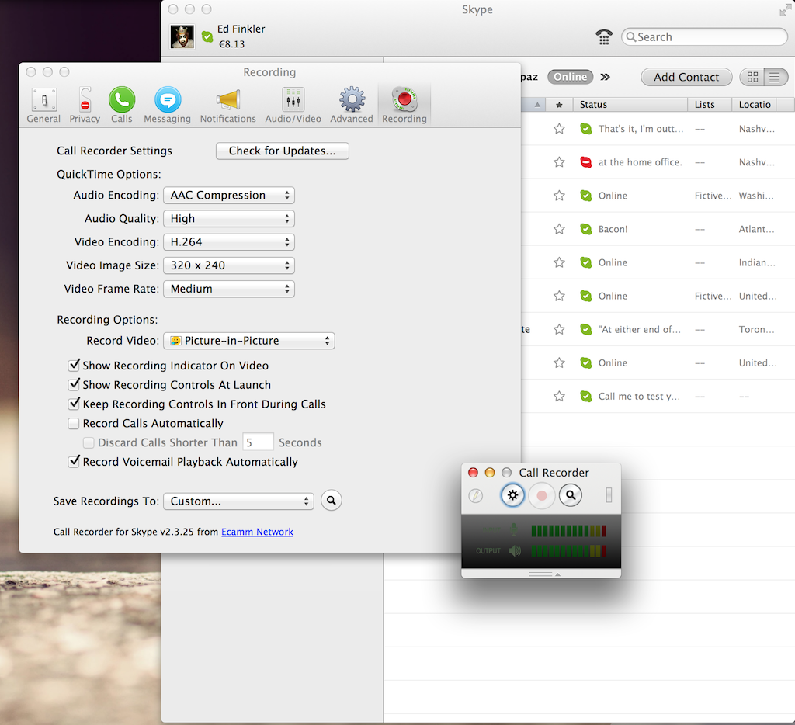Click Ed Finkler's green status icon
This screenshot has width=795, height=725.
click(207, 36)
